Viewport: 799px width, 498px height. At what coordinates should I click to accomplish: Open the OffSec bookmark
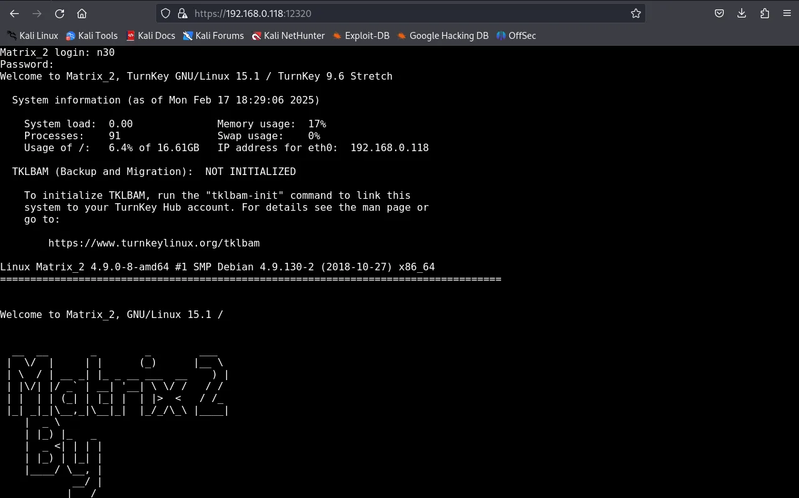click(x=516, y=36)
